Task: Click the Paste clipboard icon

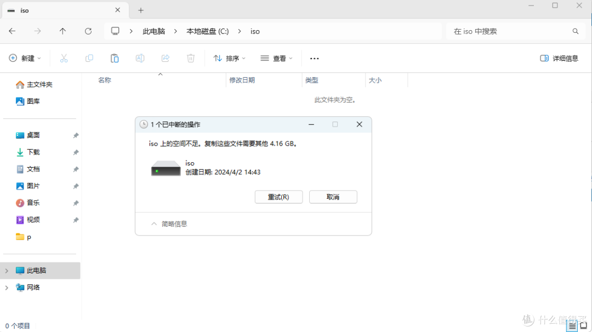Action: pyautogui.click(x=115, y=58)
